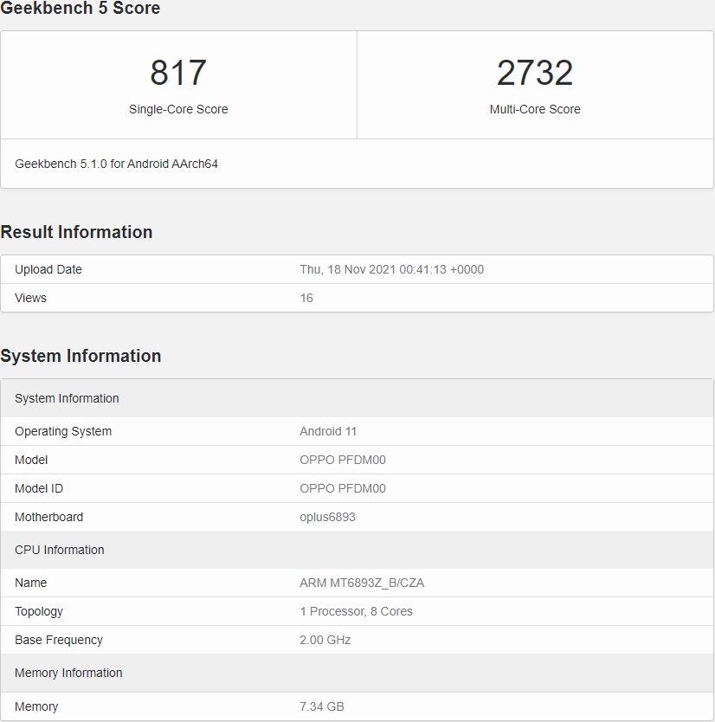
Task: Click the System Information table header row
Action: [67, 398]
